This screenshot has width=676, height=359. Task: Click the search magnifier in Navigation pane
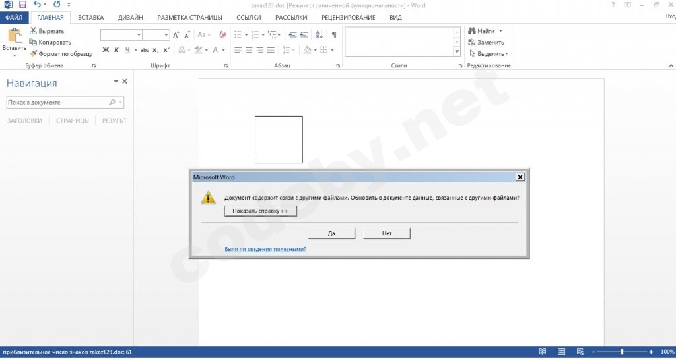click(112, 103)
